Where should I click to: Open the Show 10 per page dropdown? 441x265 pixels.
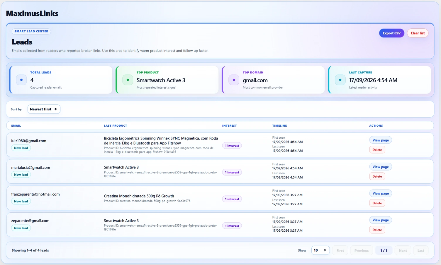pos(320,250)
